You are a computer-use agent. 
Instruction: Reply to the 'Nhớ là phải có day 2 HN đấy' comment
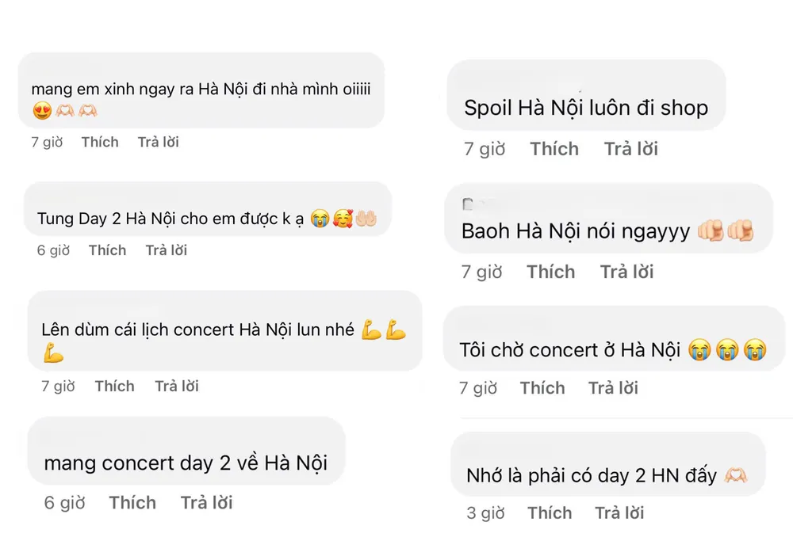(x=619, y=512)
